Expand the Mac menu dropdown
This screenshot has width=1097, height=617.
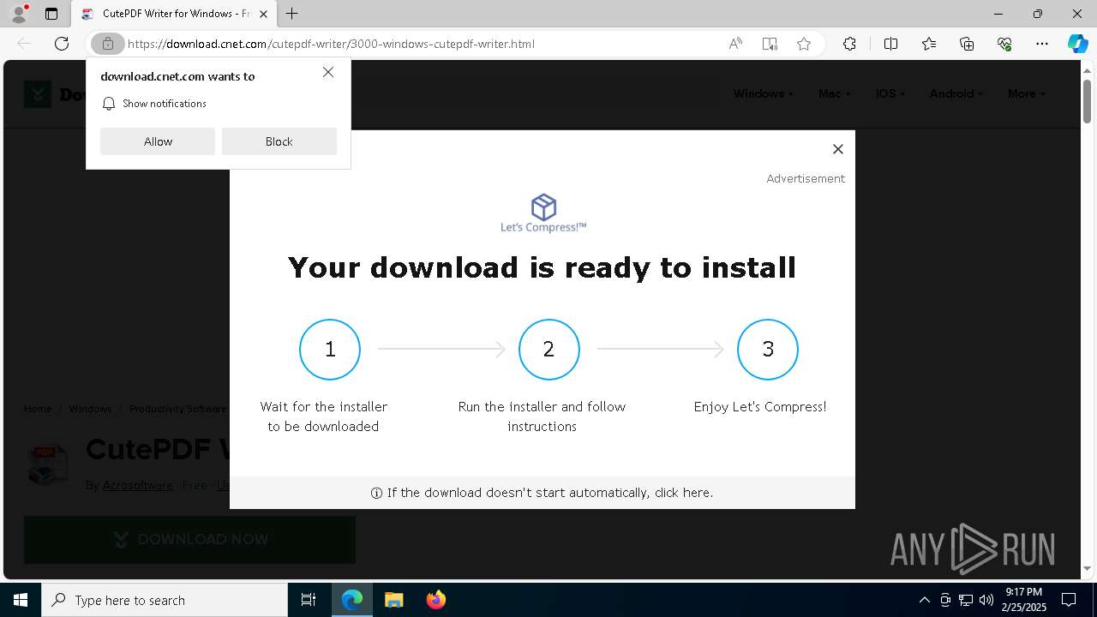click(x=835, y=93)
